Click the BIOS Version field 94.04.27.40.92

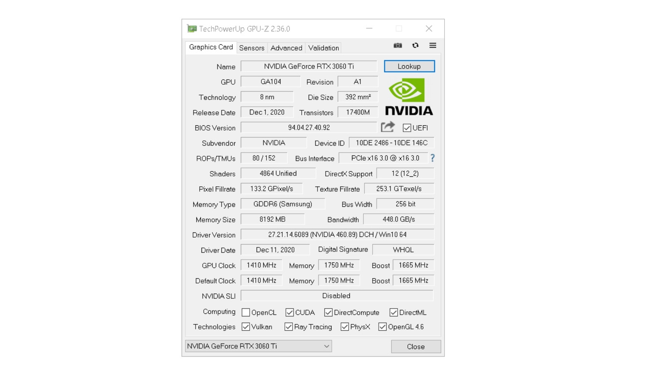[309, 128]
